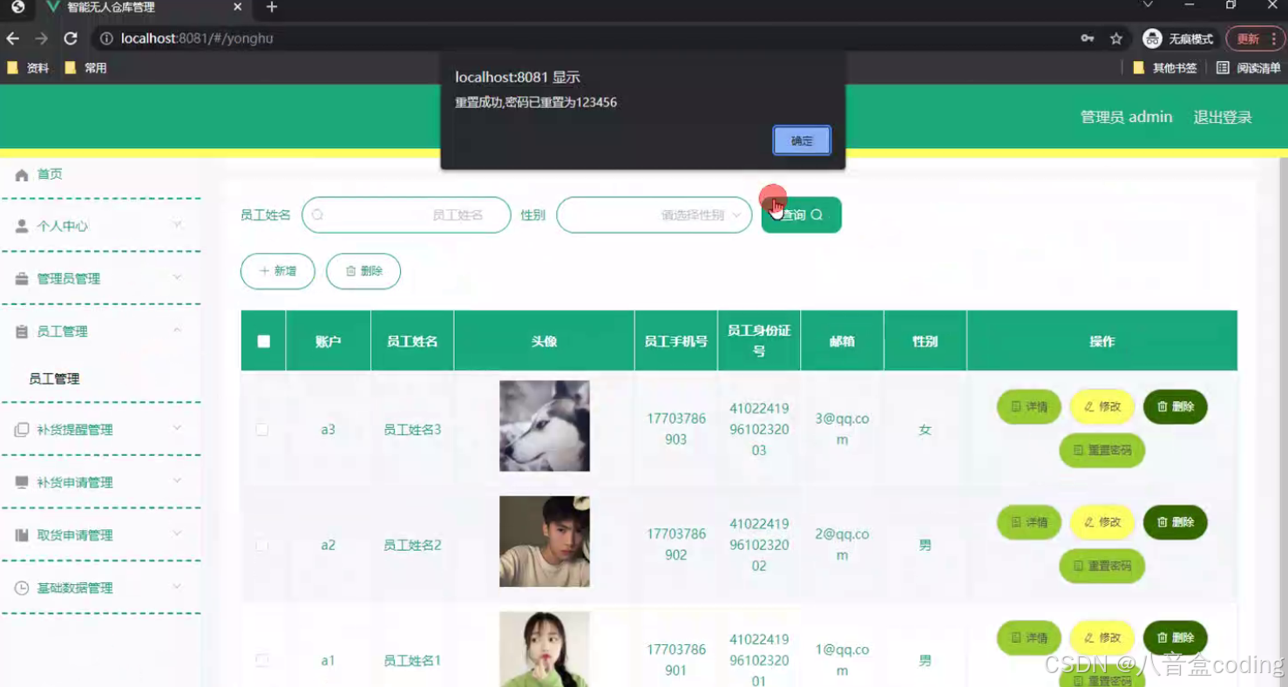Screen dimensions: 1288x687
Task: Expand the 基础数据管理 menu chevron
Action: (x=177, y=587)
